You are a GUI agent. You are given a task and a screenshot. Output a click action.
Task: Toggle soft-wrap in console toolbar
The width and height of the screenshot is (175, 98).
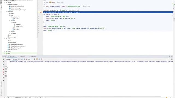[6, 66]
